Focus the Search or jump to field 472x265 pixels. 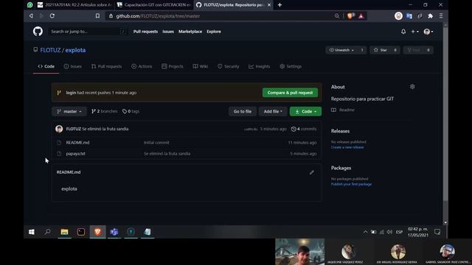pyautogui.click(x=88, y=32)
